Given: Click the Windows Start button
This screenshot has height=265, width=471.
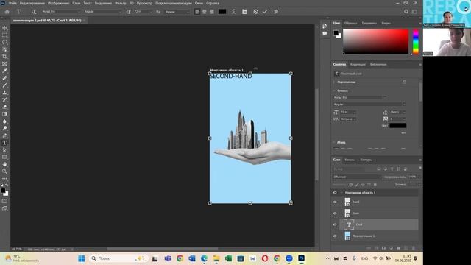Looking at the screenshot, I should tap(82, 258).
